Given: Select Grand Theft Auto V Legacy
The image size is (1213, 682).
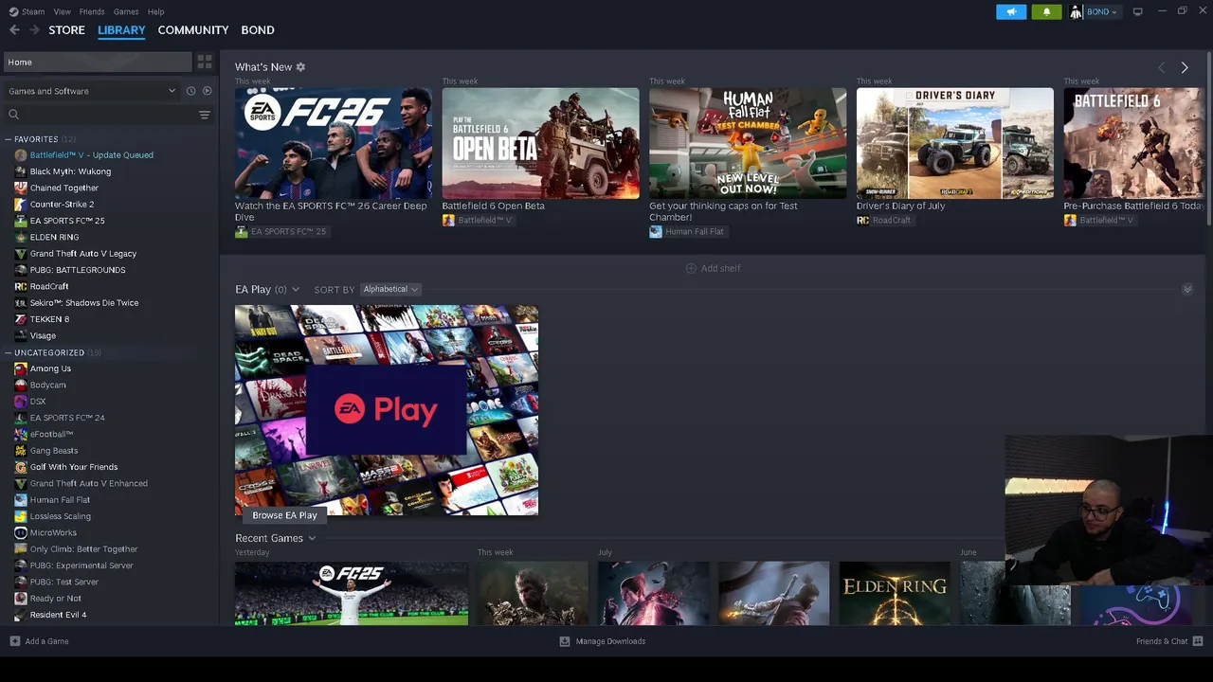Looking at the screenshot, I should click(x=83, y=254).
